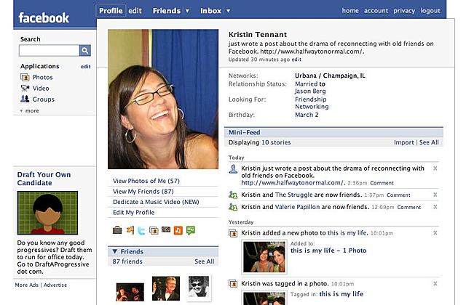Open the Photos application icon in the sidebar
Image resolution: width=466 pixels, height=305 pixels.
coord(25,78)
